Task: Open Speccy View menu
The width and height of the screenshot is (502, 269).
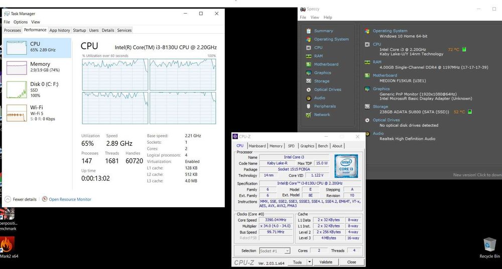Action: pos(315,17)
